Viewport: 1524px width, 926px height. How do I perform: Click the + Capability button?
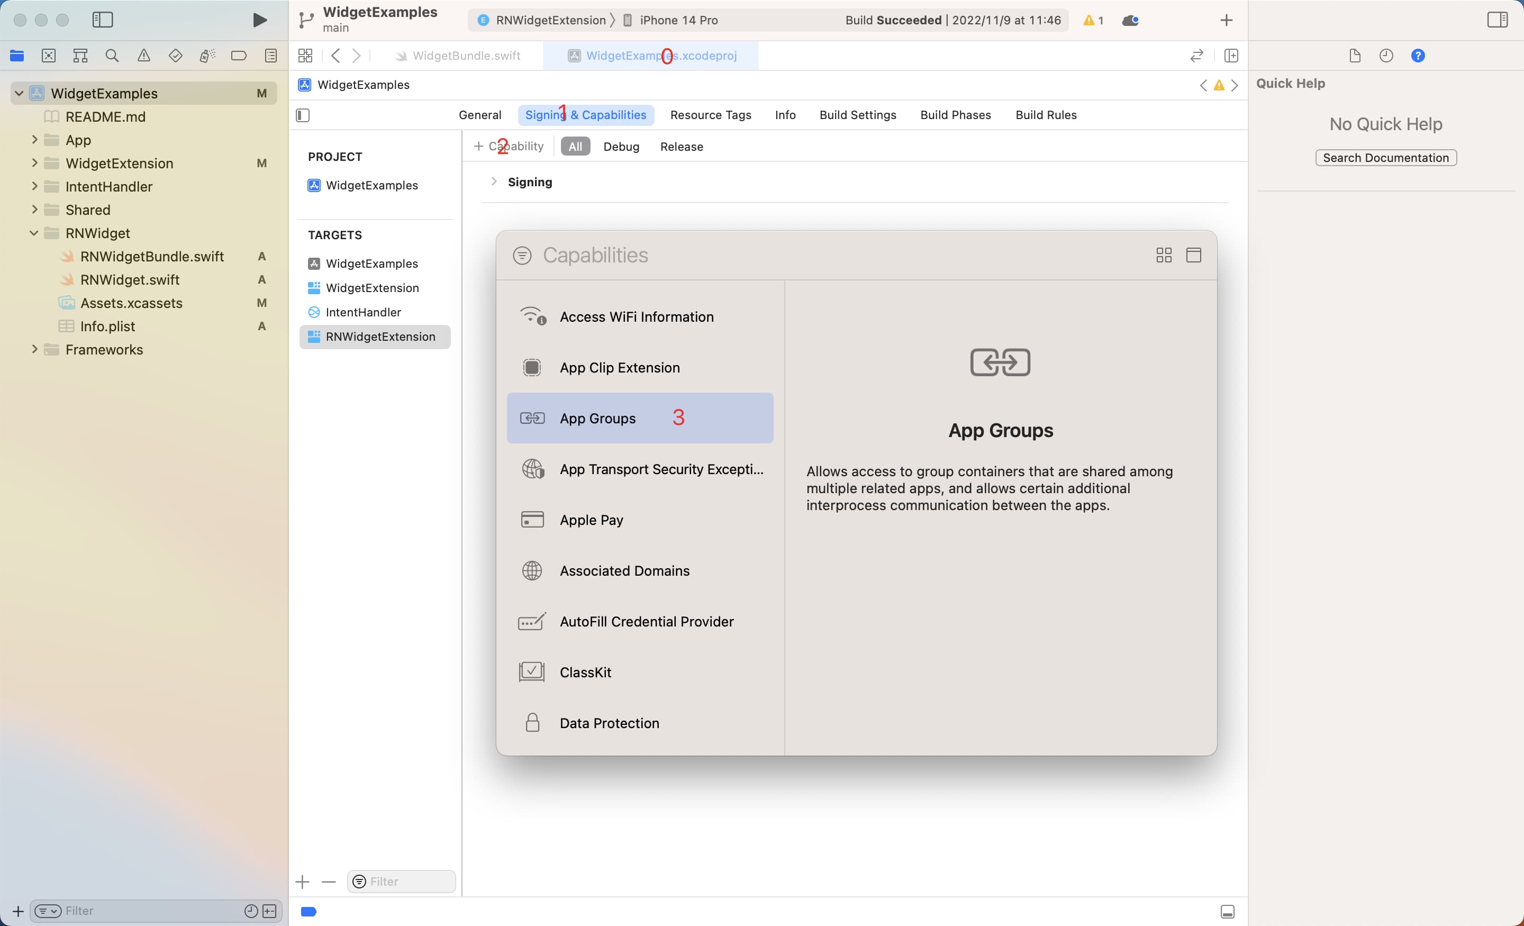(x=509, y=147)
